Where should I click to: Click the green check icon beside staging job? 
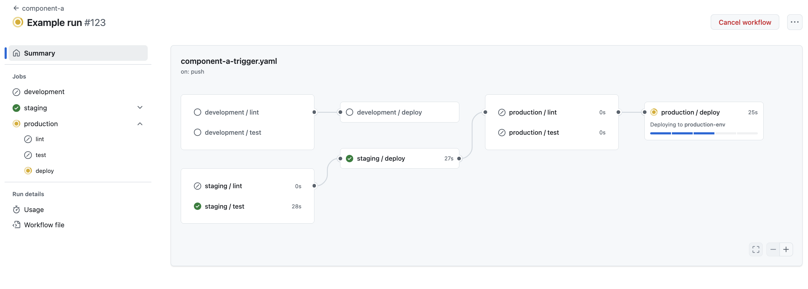[16, 108]
